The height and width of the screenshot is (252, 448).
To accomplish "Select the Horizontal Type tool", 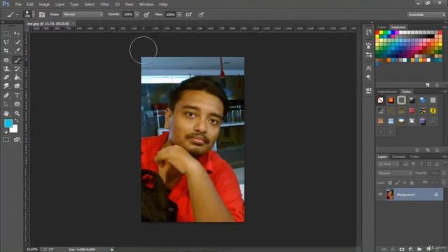I will pyautogui.click(x=17, y=95).
